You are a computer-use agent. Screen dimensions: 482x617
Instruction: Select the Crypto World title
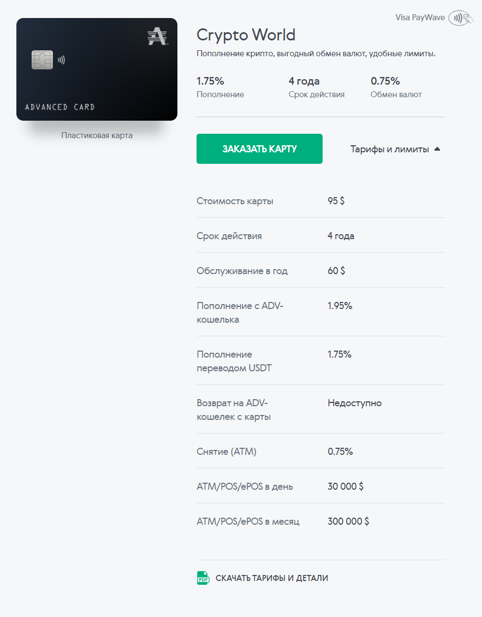[246, 35]
